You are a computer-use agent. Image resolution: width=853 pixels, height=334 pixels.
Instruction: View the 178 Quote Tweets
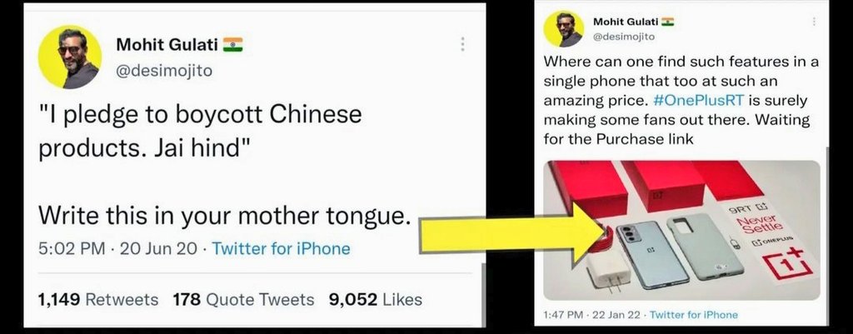click(x=243, y=299)
